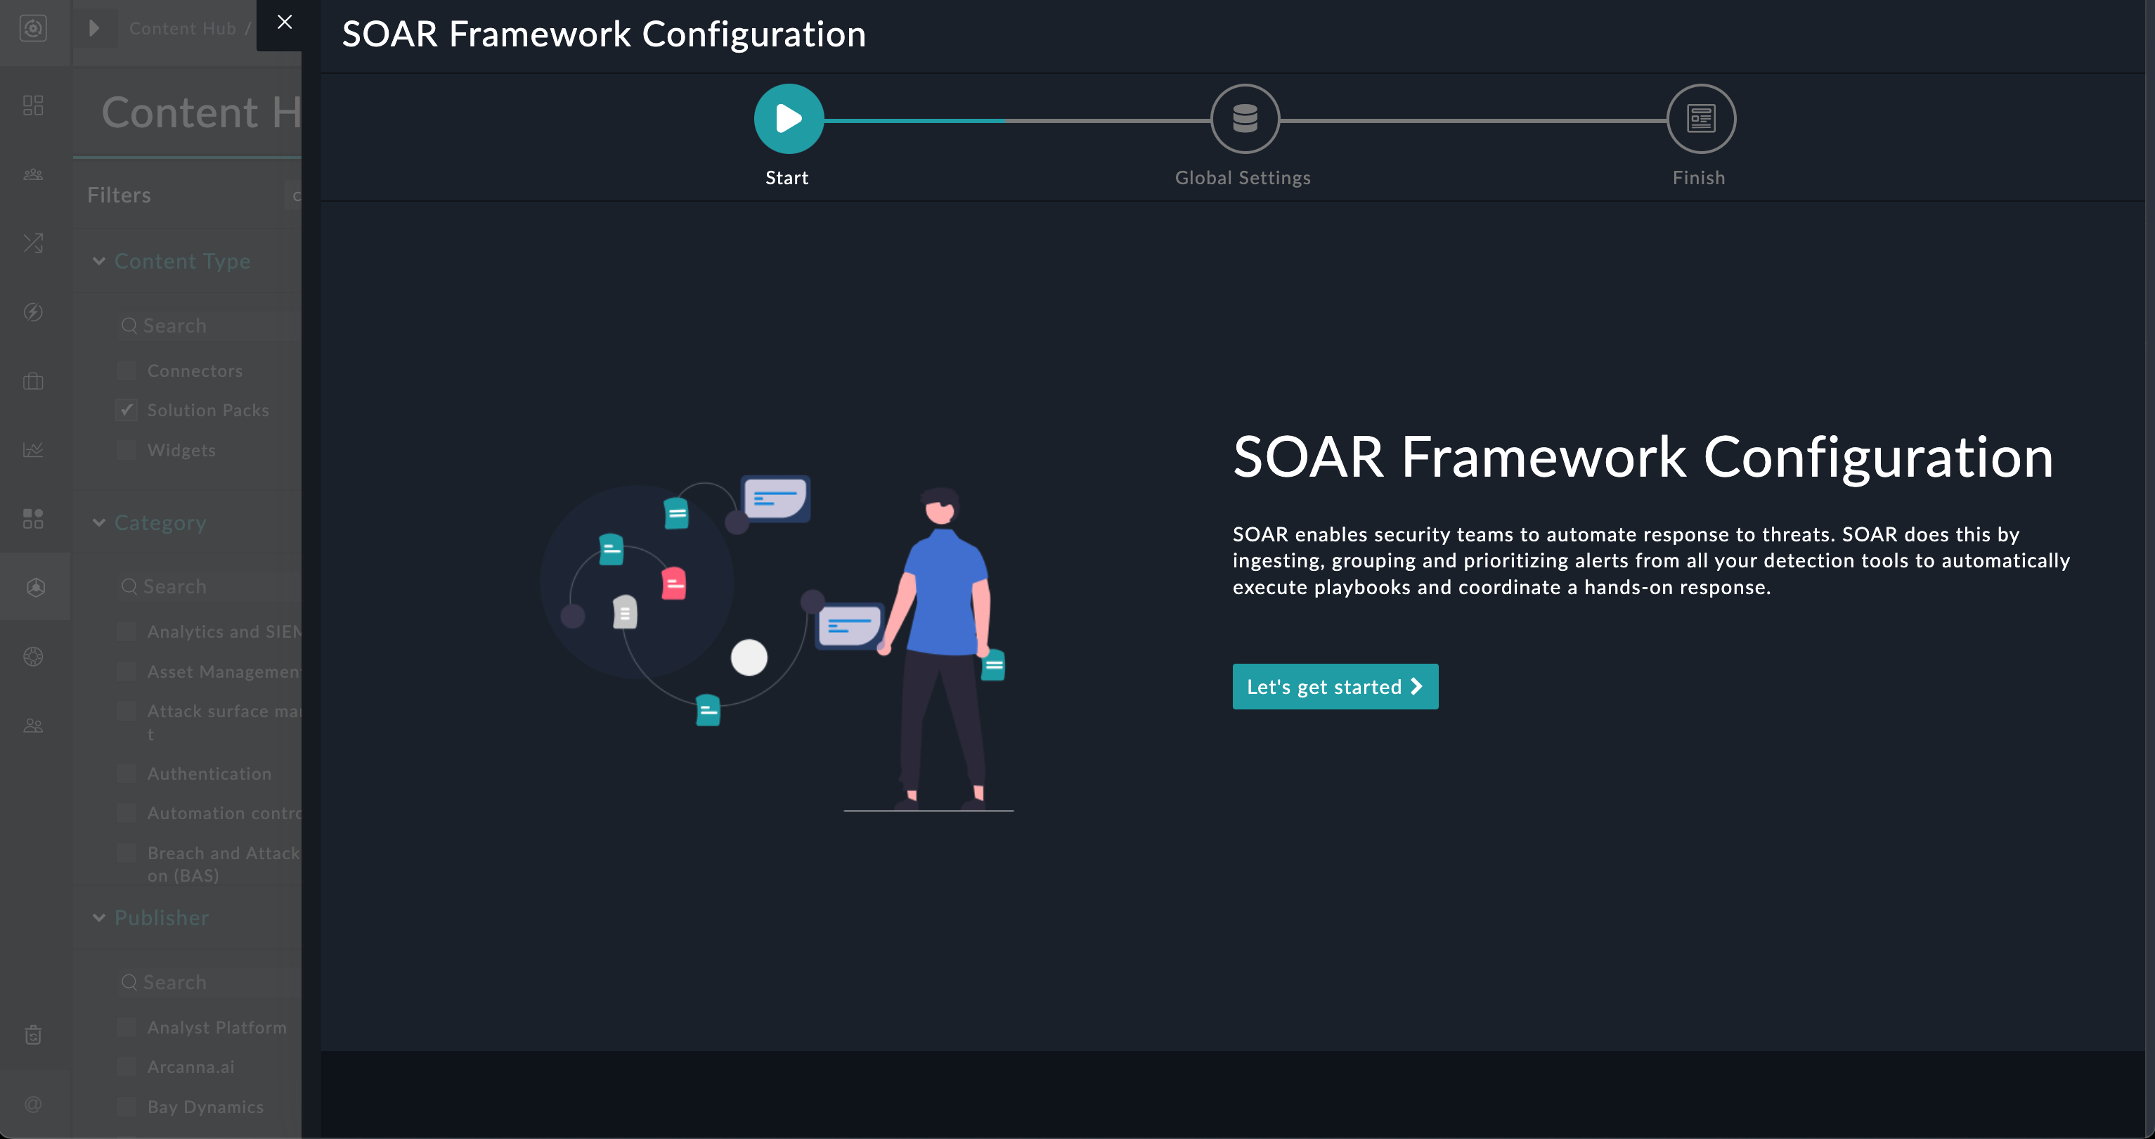Image resolution: width=2155 pixels, height=1139 pixels.
Task: Click the recycle bin icon in sidebar
Action: pos(34,1035)
